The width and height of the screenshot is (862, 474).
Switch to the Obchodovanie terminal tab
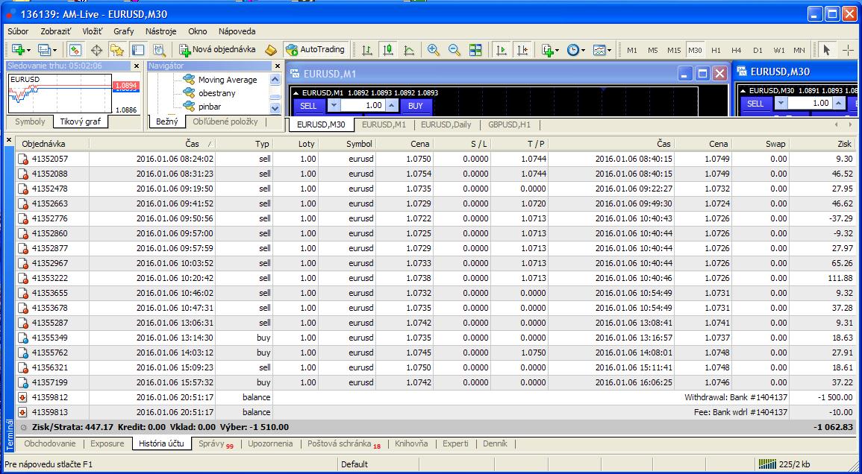50,443
